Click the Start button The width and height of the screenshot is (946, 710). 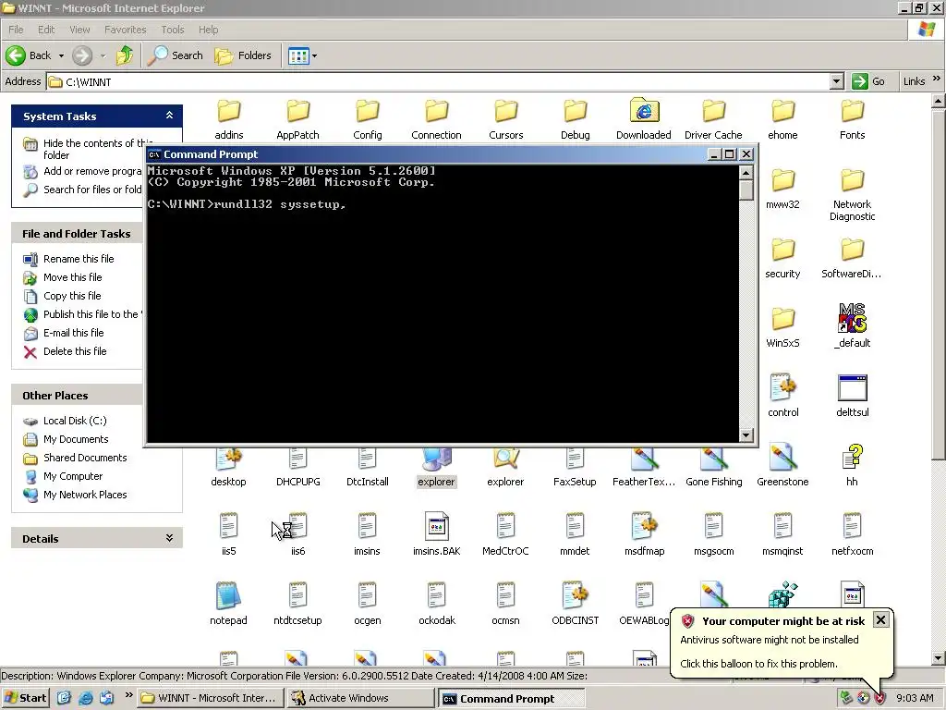click(x=25, y=698)
